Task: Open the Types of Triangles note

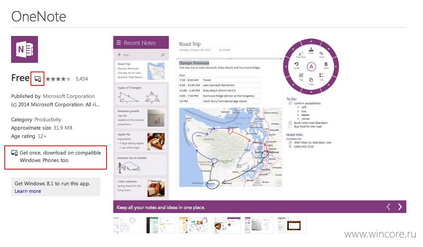Action: pyautogui.click(x=141, y=94)
